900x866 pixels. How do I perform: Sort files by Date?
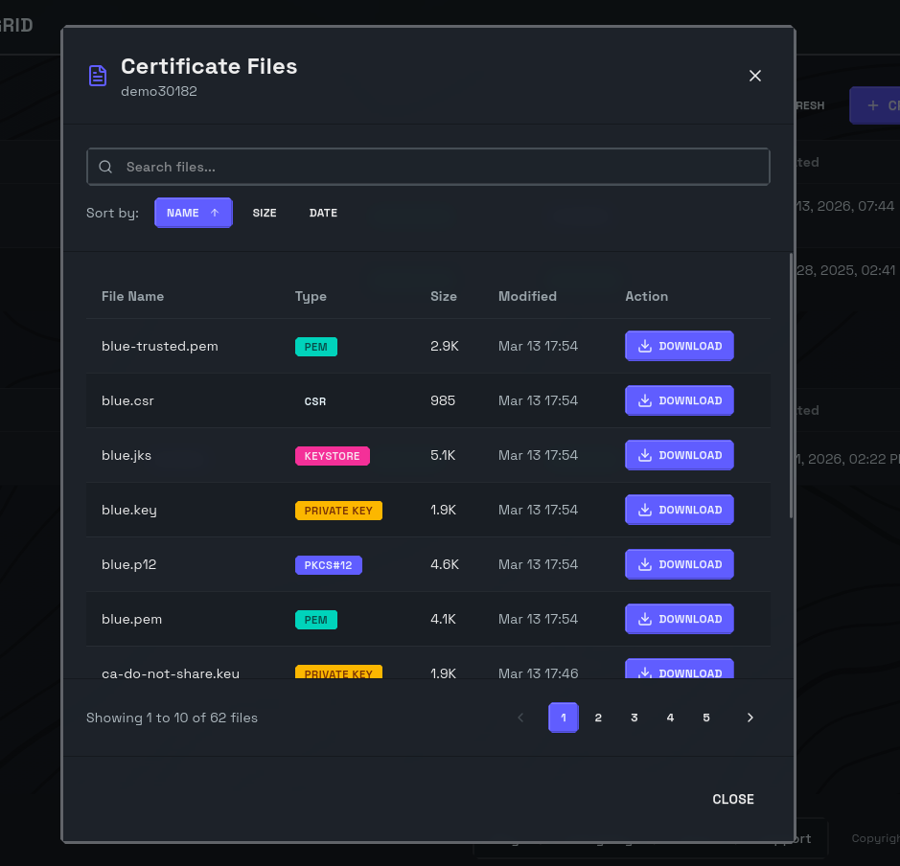pyautogui.click(x=323, y=213)
